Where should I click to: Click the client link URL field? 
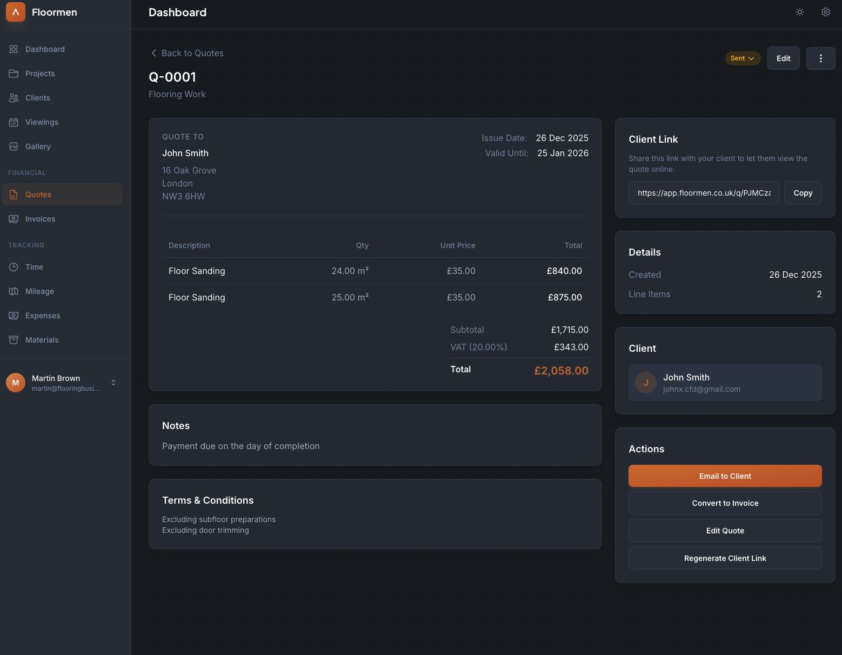(704, 193)
